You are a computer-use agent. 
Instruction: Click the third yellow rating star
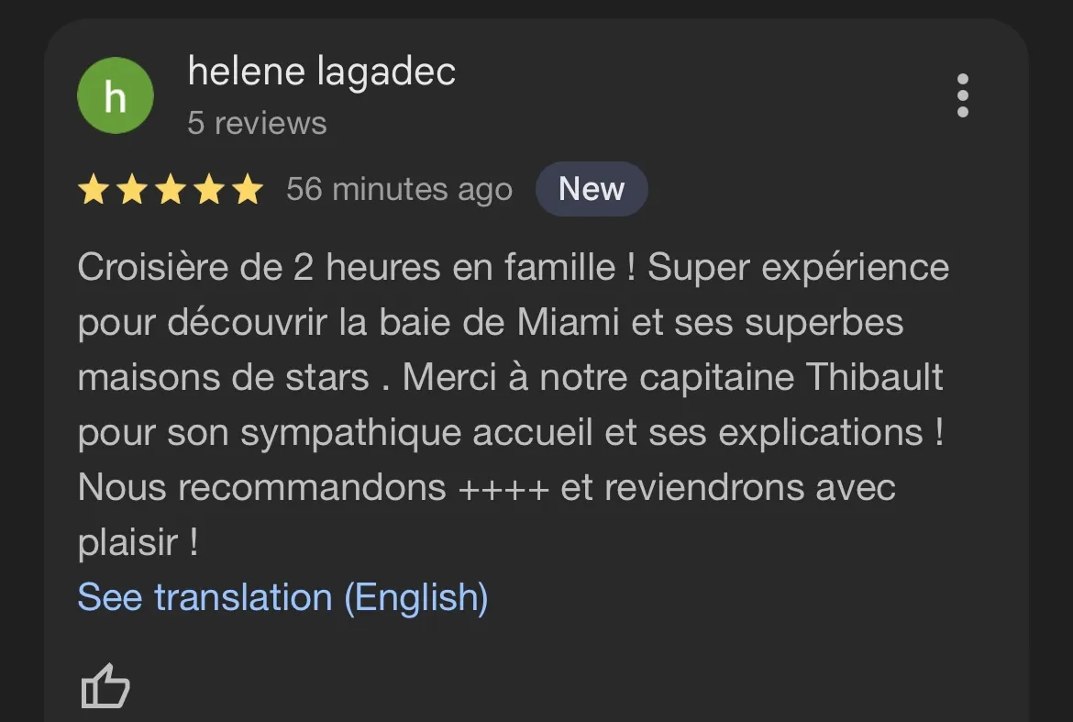point(170,190)
